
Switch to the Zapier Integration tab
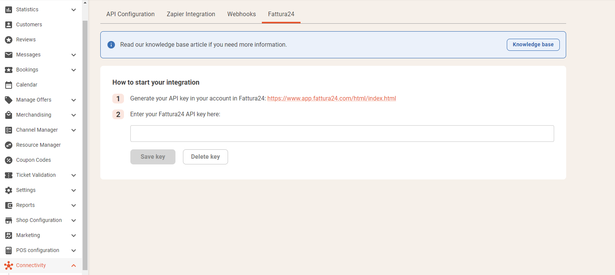click(x=191, y=14)
